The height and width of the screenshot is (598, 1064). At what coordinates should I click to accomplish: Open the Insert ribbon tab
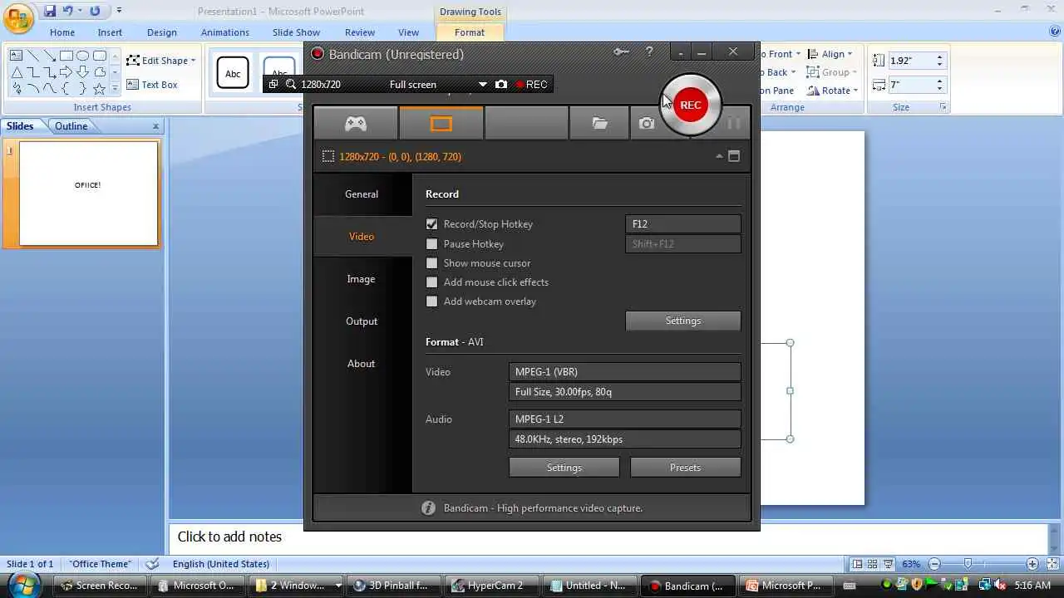[x=110, y=32]
